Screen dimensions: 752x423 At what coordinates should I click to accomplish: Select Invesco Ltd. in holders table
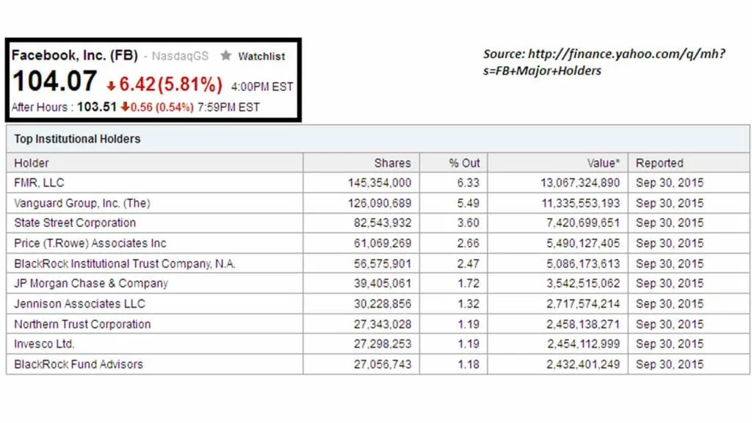point(44,344)
